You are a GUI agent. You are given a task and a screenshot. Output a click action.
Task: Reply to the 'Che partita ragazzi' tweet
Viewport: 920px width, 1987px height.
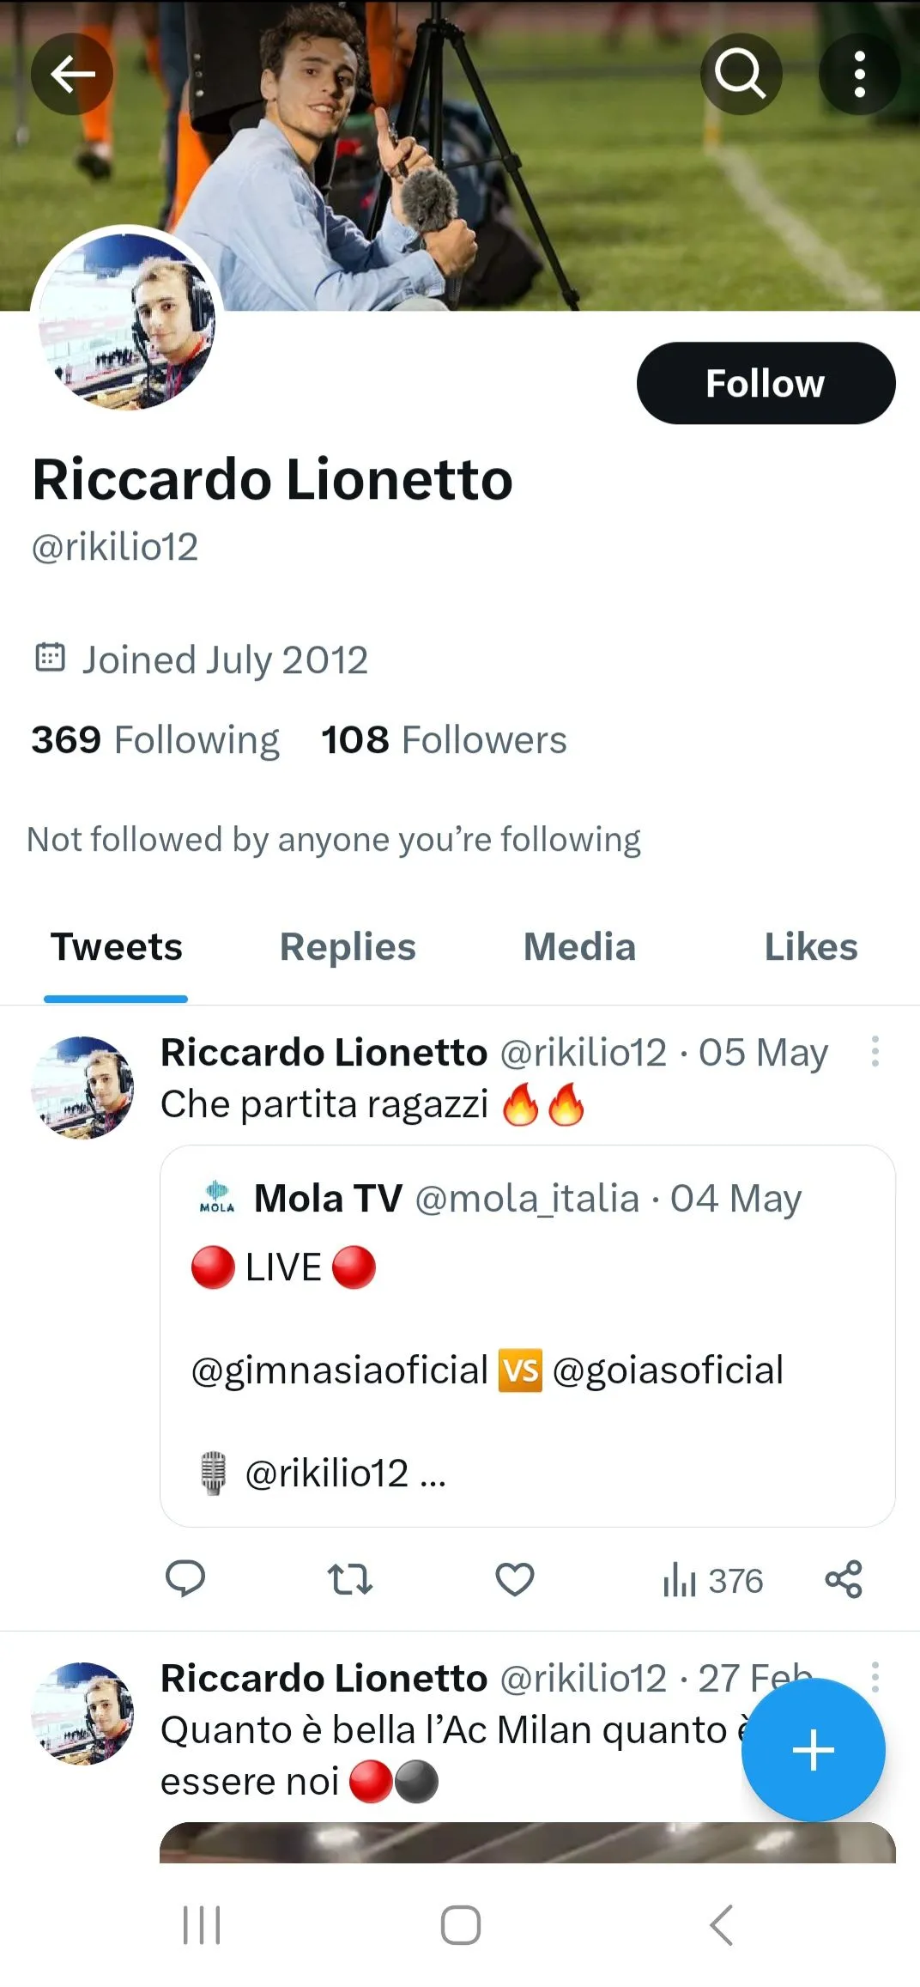pos(185,1579)
